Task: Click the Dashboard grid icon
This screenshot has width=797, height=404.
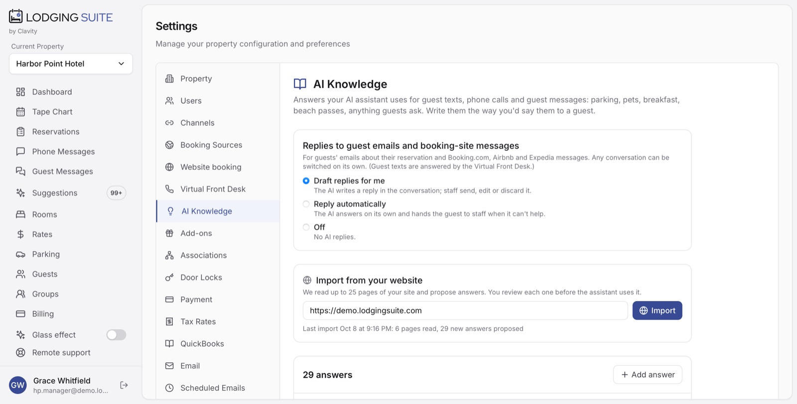Action: 20,92
